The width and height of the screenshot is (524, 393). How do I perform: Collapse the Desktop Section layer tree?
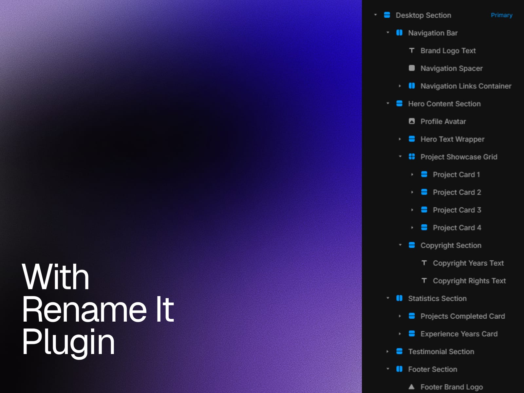tap(375, 15)
